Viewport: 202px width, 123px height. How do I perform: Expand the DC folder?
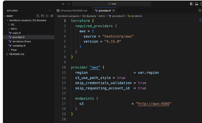(x=9, y=25)
